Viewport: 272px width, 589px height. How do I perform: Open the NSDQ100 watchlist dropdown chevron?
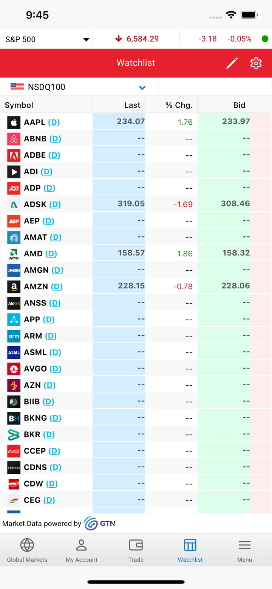142,88
